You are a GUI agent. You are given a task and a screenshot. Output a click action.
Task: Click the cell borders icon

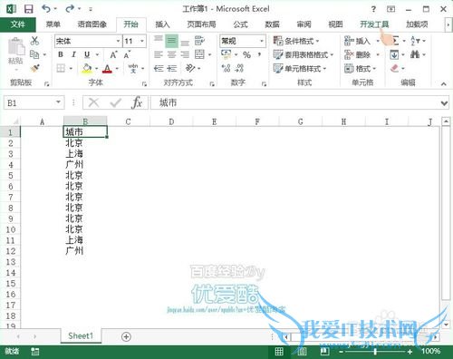tap(61, 68)
